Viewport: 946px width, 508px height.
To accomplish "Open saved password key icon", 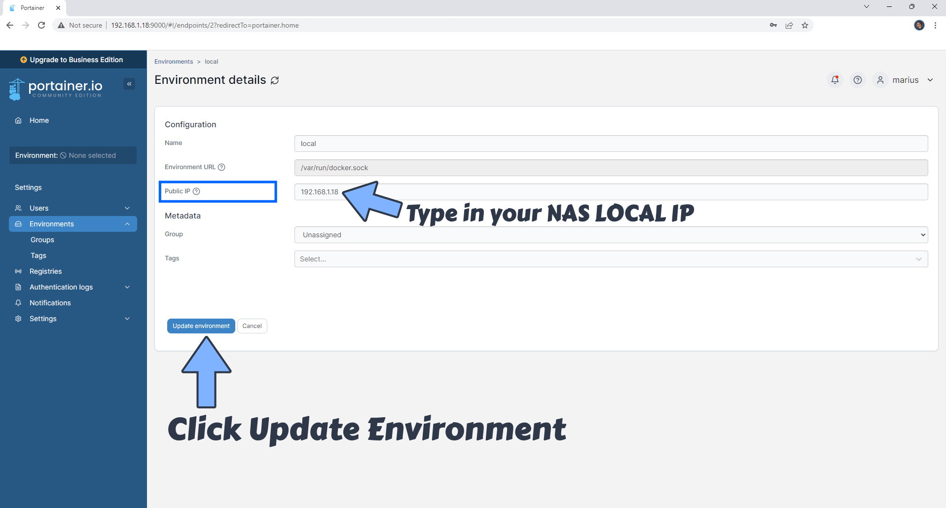I will point(773,25).
